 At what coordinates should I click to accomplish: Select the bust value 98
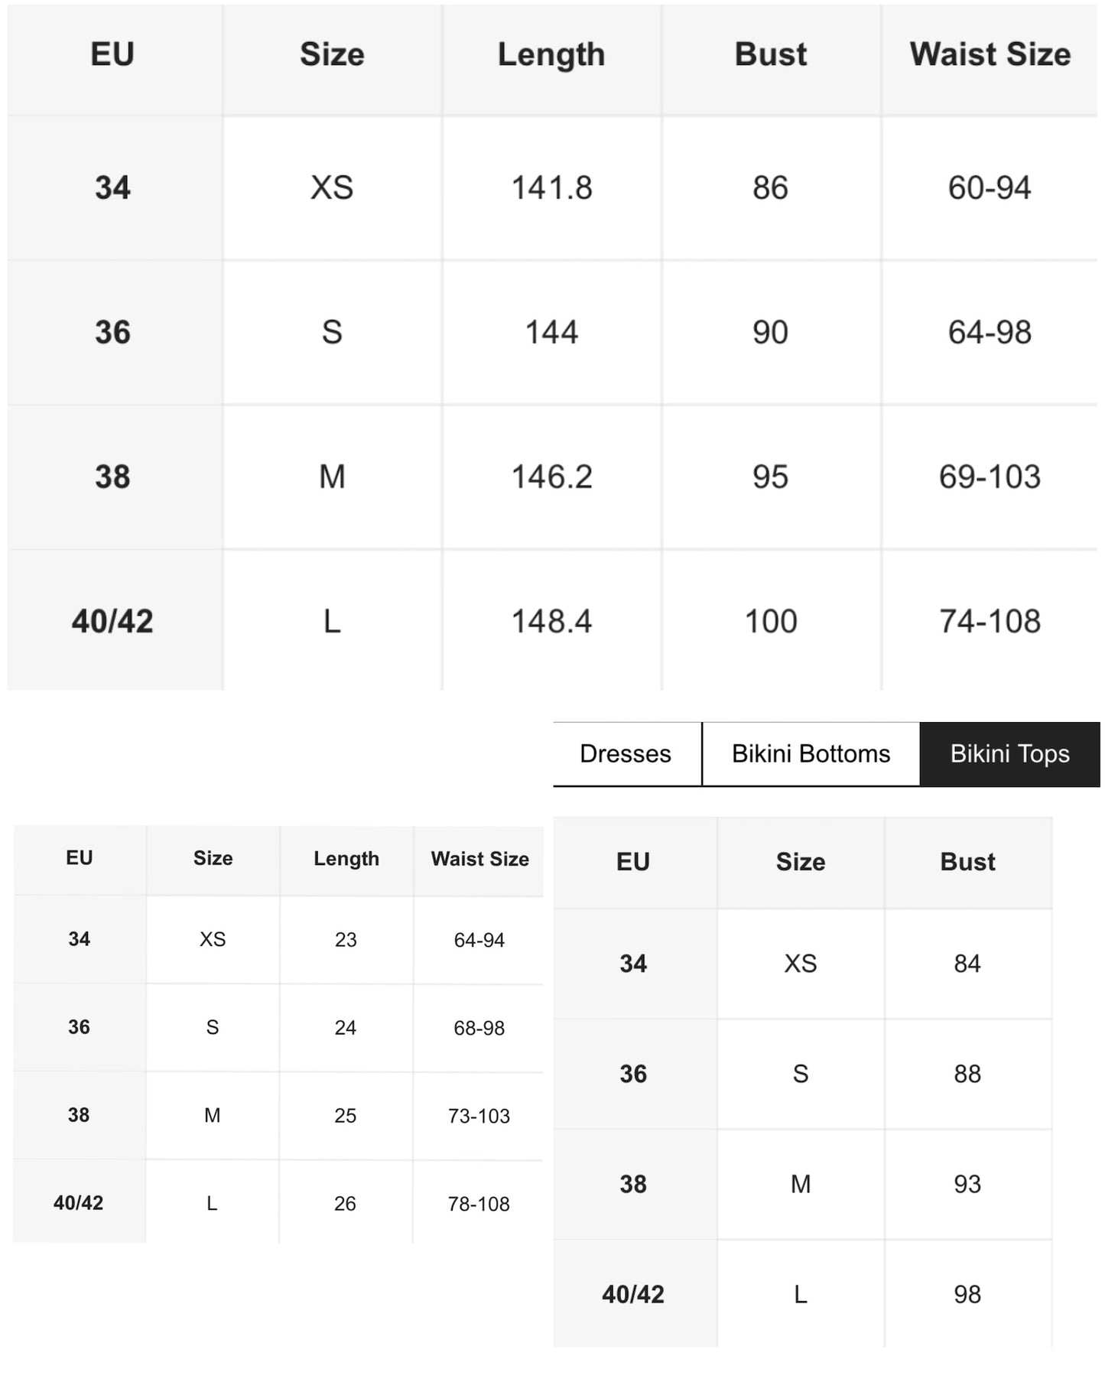(967, 1294)
